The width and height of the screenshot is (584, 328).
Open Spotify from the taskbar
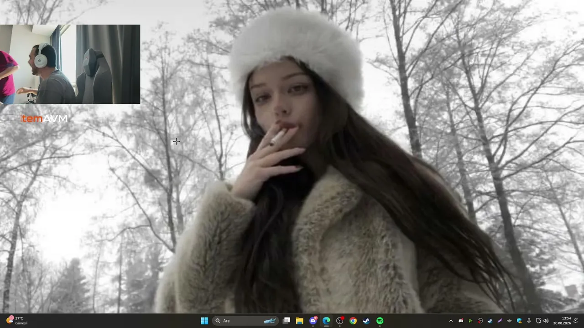(380, 321)
